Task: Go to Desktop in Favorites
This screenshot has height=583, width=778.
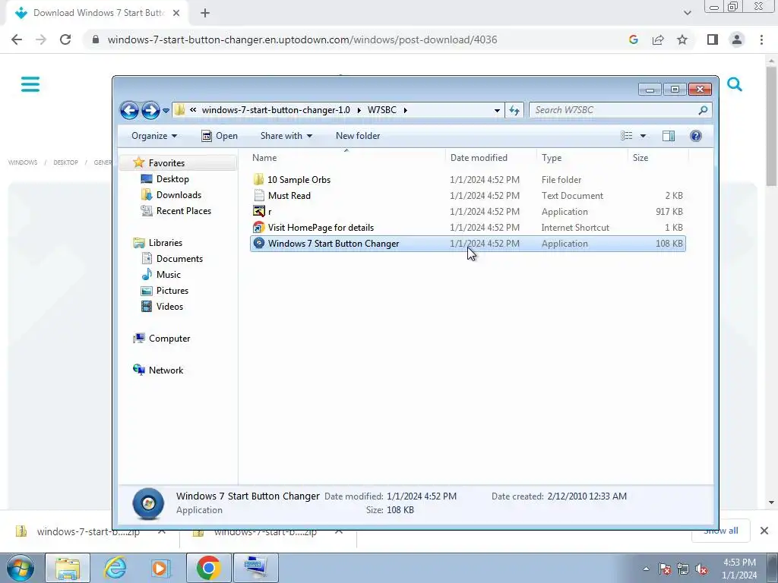Action: click(x=172, y=179)
